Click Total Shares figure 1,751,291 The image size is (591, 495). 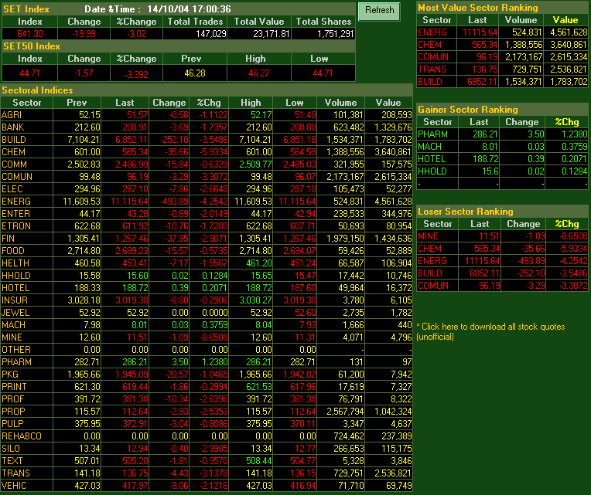tap(336, 34)
